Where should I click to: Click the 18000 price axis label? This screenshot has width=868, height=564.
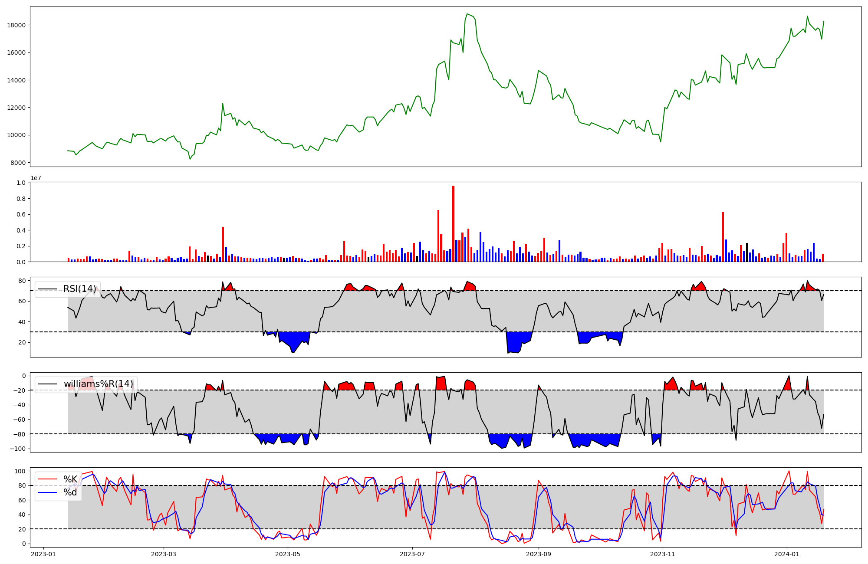point(16,25)
